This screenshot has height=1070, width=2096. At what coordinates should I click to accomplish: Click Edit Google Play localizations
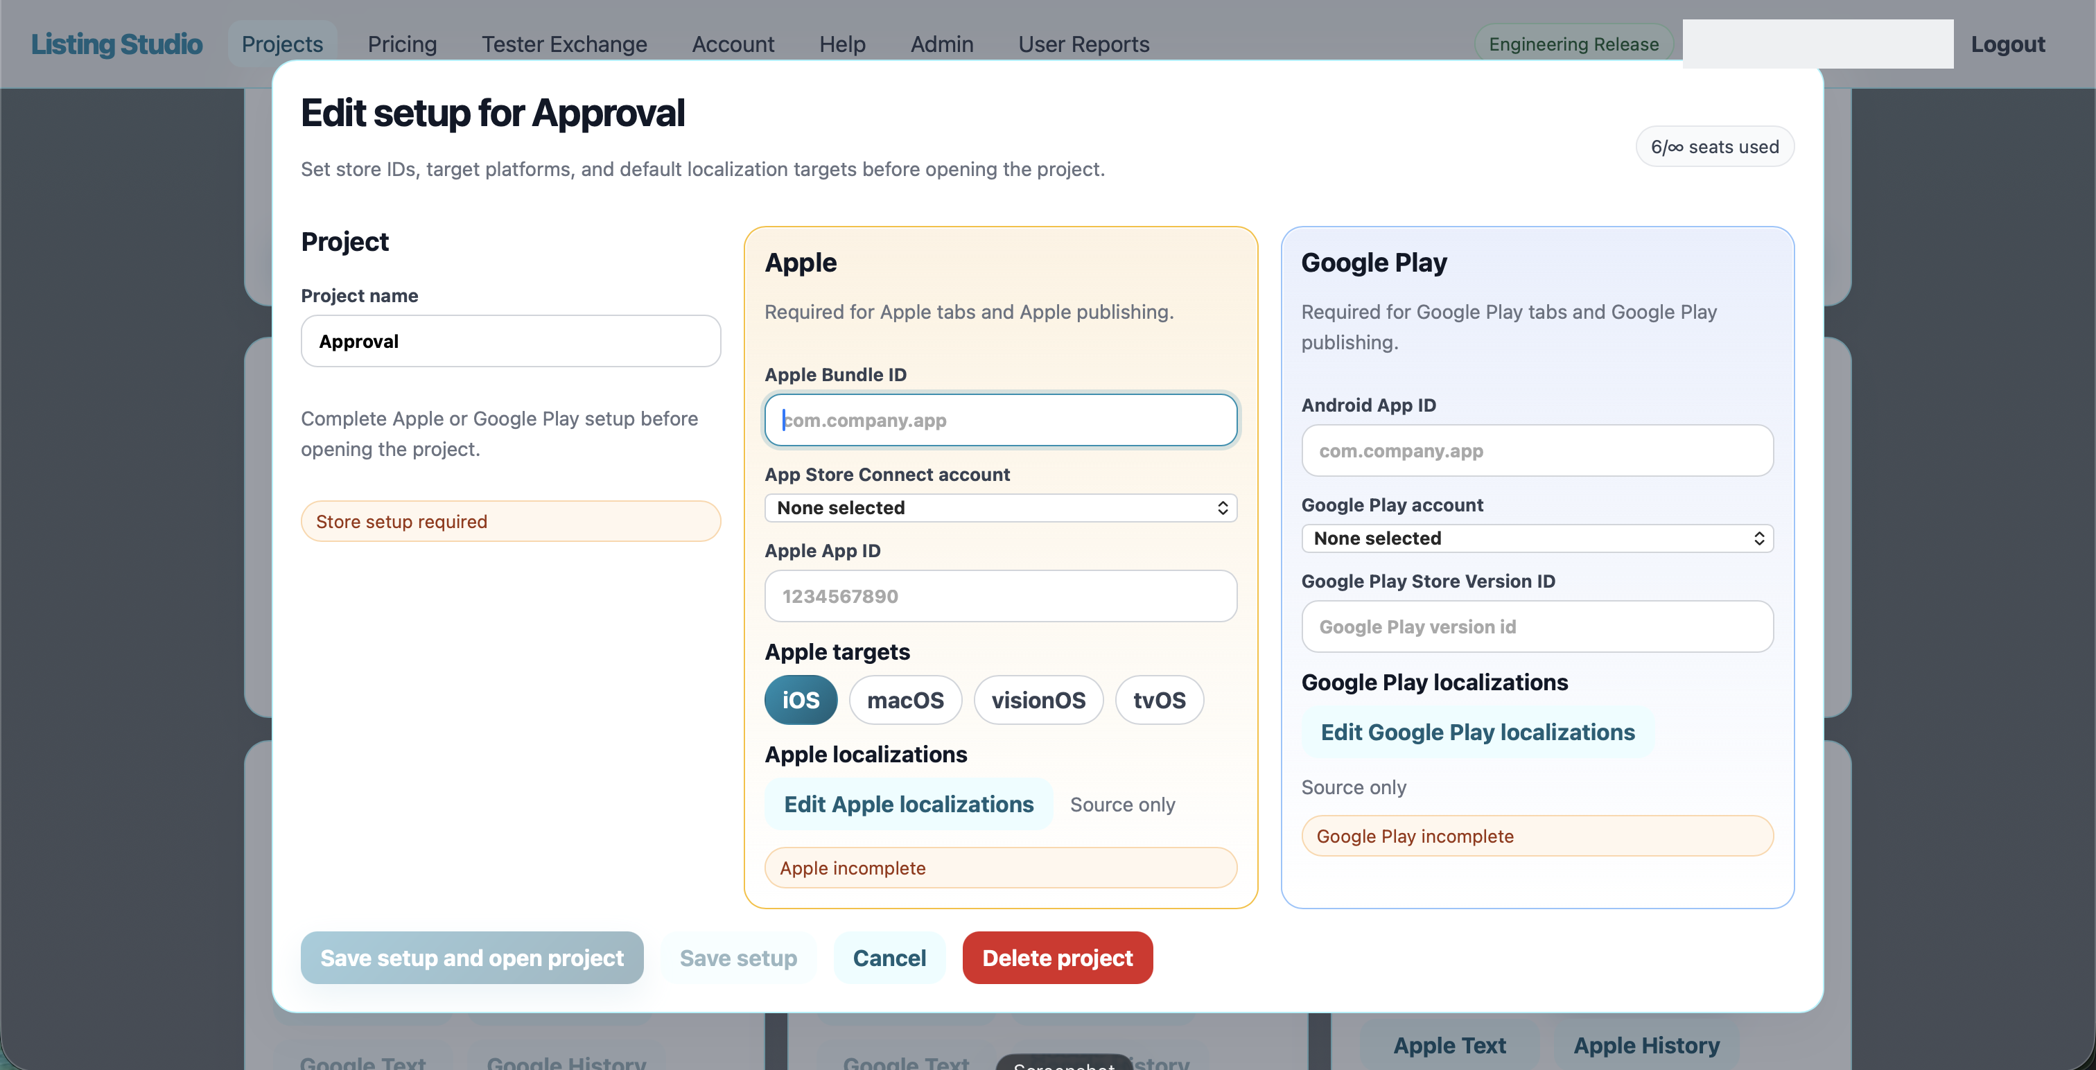[x=1478, y=732]
